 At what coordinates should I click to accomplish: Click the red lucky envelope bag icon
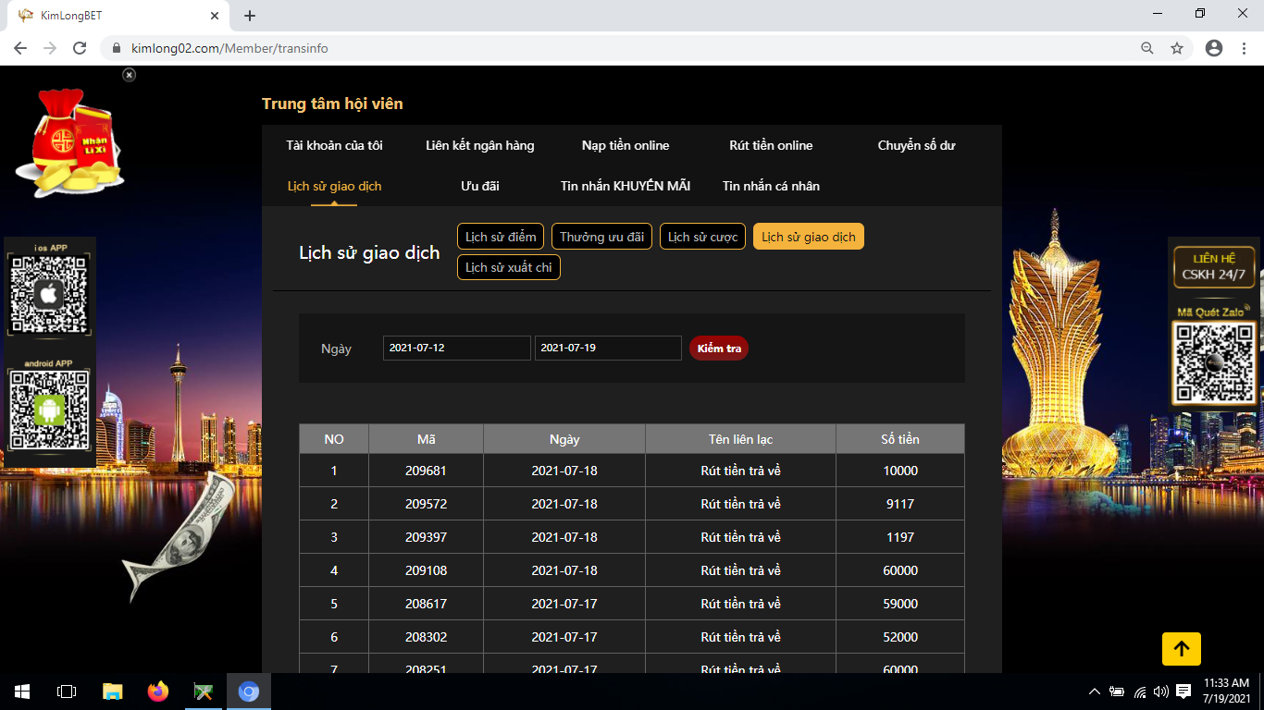69,142
